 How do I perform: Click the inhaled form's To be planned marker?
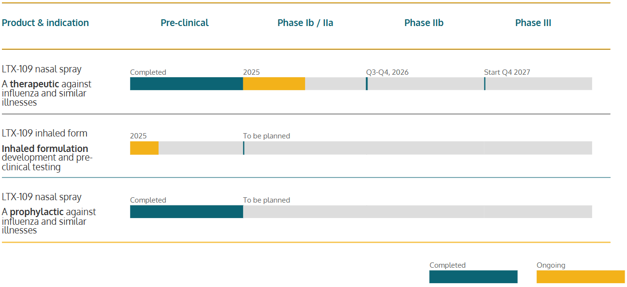(x=244, y=148)
